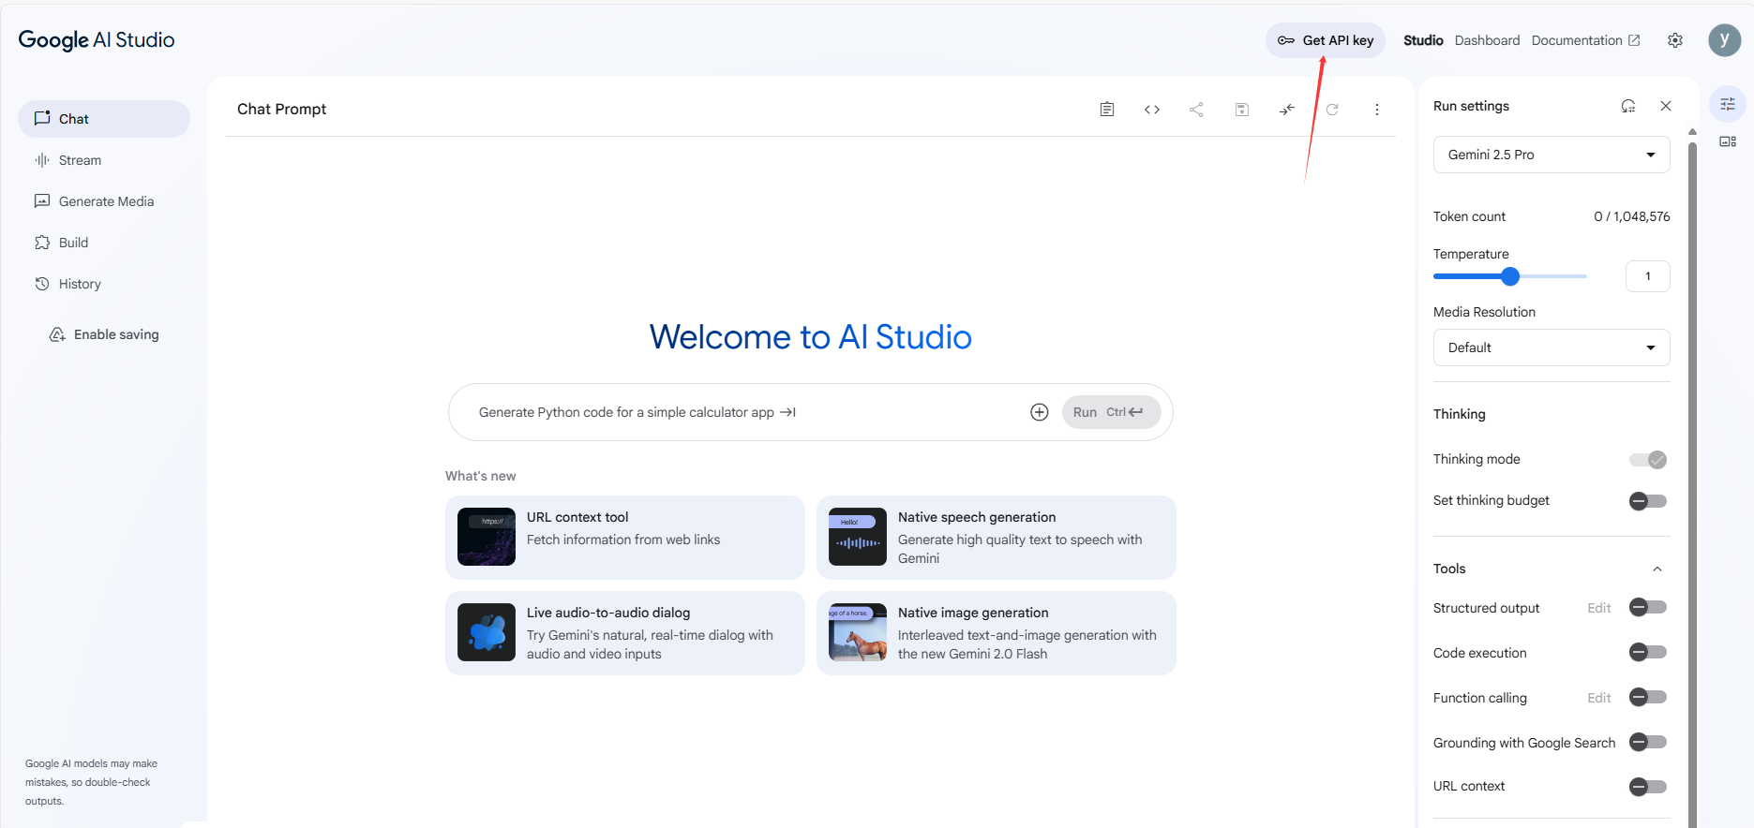Enable Structured output toggle
Image resolution: width=1754 pixels, height=828 pixels.
pos(1648,608)
